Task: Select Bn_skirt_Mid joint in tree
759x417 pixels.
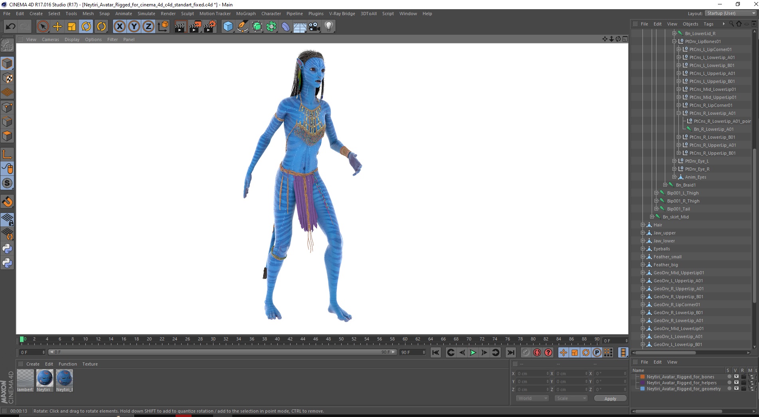Action: (676, 217)
